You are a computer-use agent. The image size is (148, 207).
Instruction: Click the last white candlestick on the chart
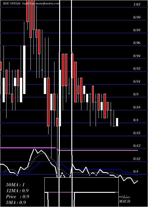click(117, 122)
